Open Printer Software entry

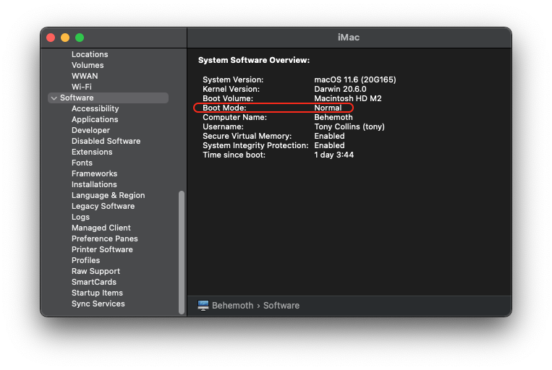click(x=102, y=250)
